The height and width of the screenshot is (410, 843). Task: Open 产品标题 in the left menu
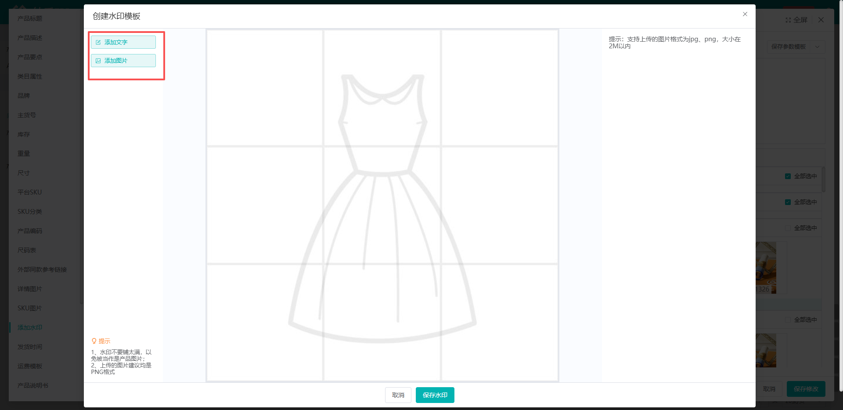30,18
